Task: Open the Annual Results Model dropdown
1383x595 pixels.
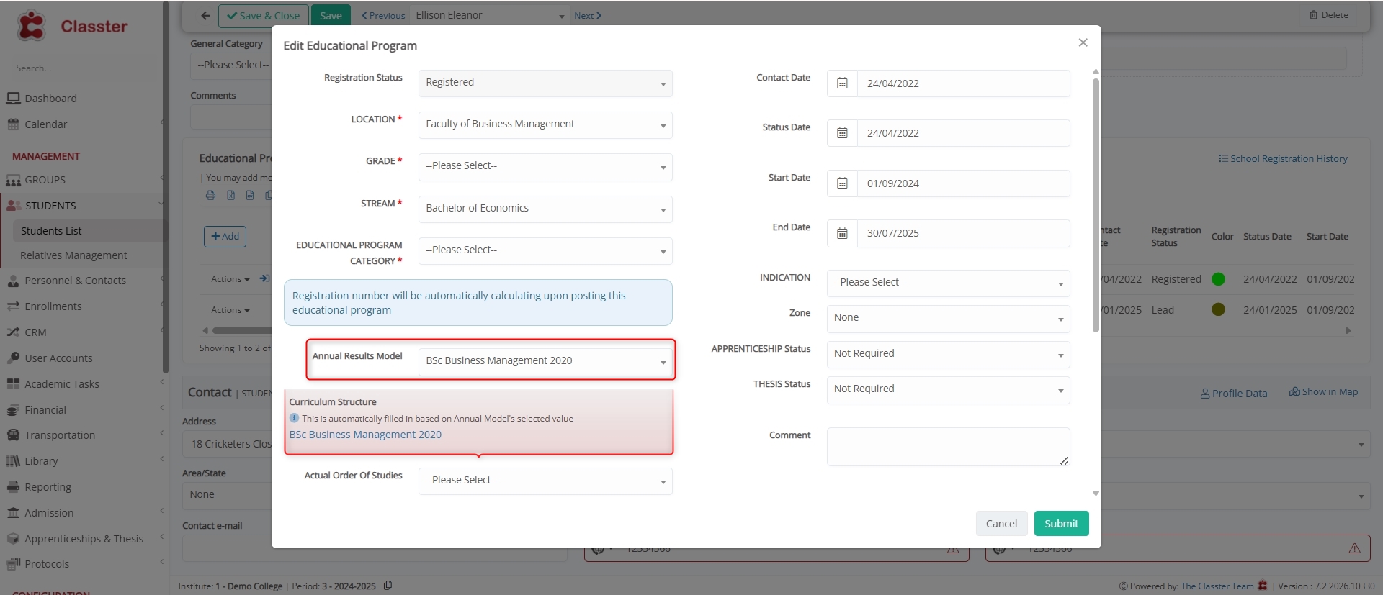Action: pos(545,361)
